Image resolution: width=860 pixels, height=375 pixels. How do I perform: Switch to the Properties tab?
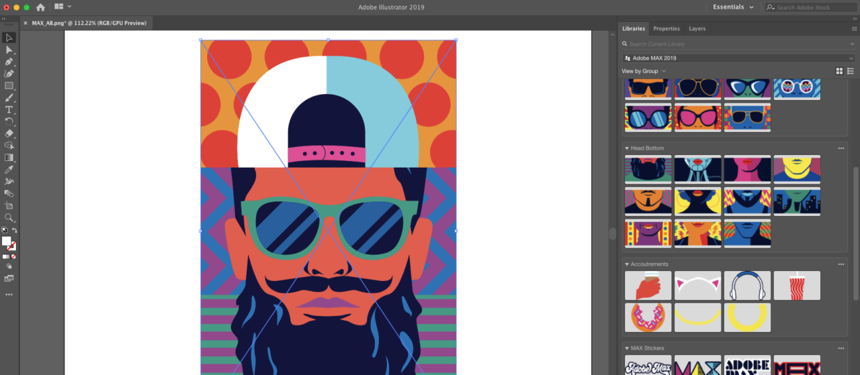pos(666,29)
